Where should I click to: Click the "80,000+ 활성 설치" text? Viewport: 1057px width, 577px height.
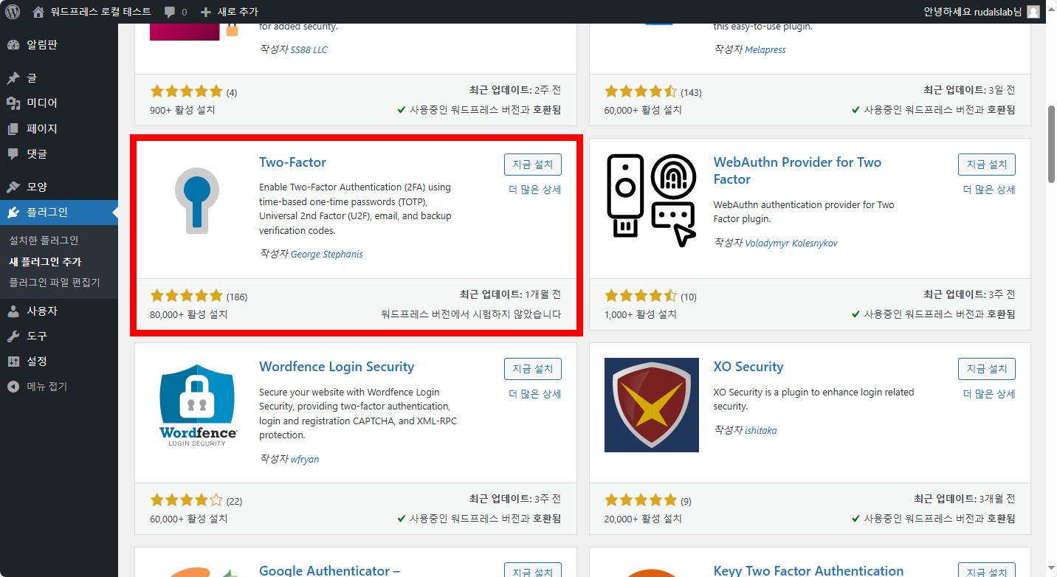(x=189, y=314)
